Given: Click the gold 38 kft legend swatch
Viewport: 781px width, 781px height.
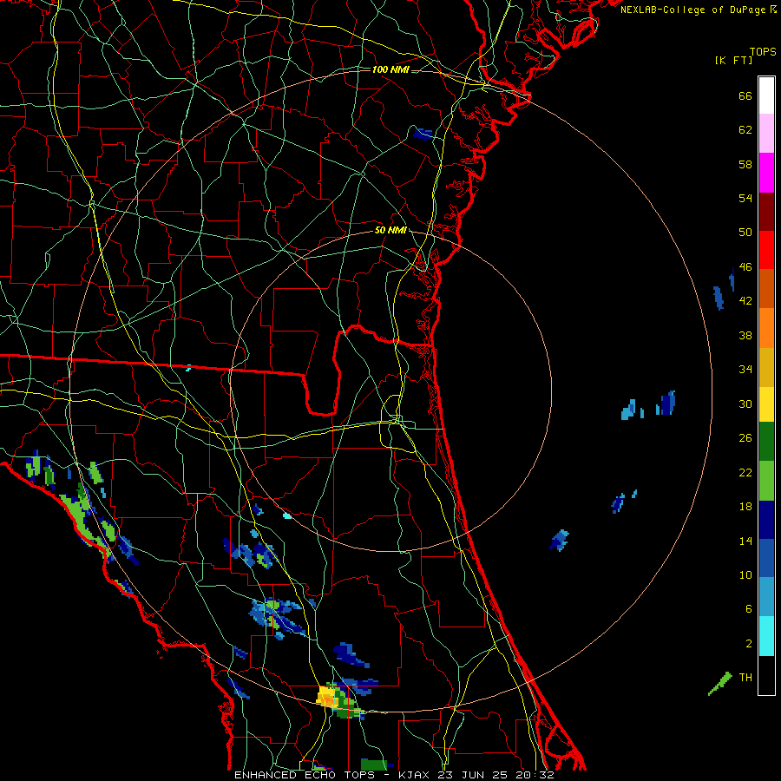Looking at the screenshot, I should point(766,367).
